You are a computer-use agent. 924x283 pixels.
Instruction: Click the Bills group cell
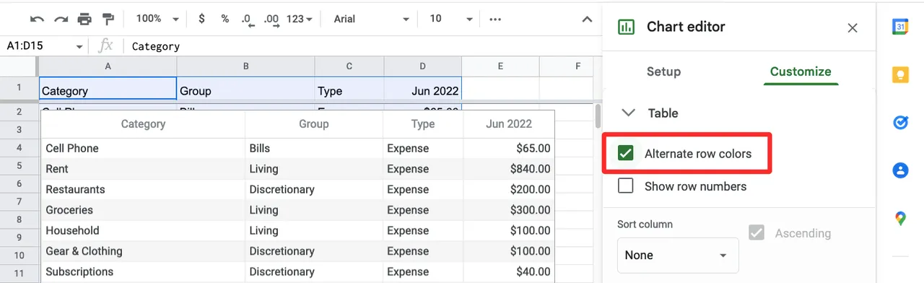pyautogui.click(x=260, y=148)
